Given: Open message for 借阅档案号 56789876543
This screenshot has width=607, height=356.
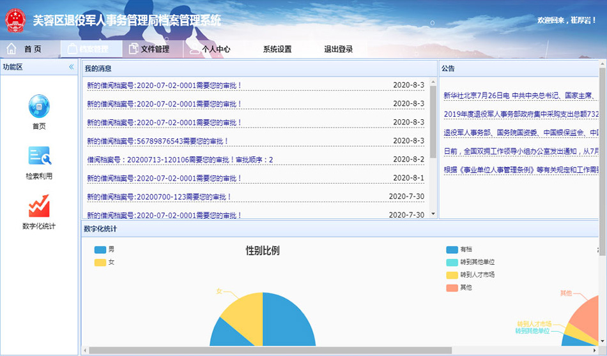Looking at the screenshot, I should point(158,141).
